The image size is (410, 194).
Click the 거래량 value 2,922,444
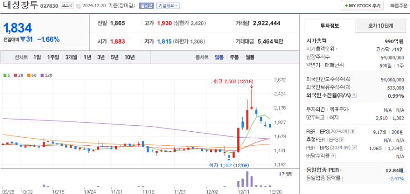tap(266, 23)
